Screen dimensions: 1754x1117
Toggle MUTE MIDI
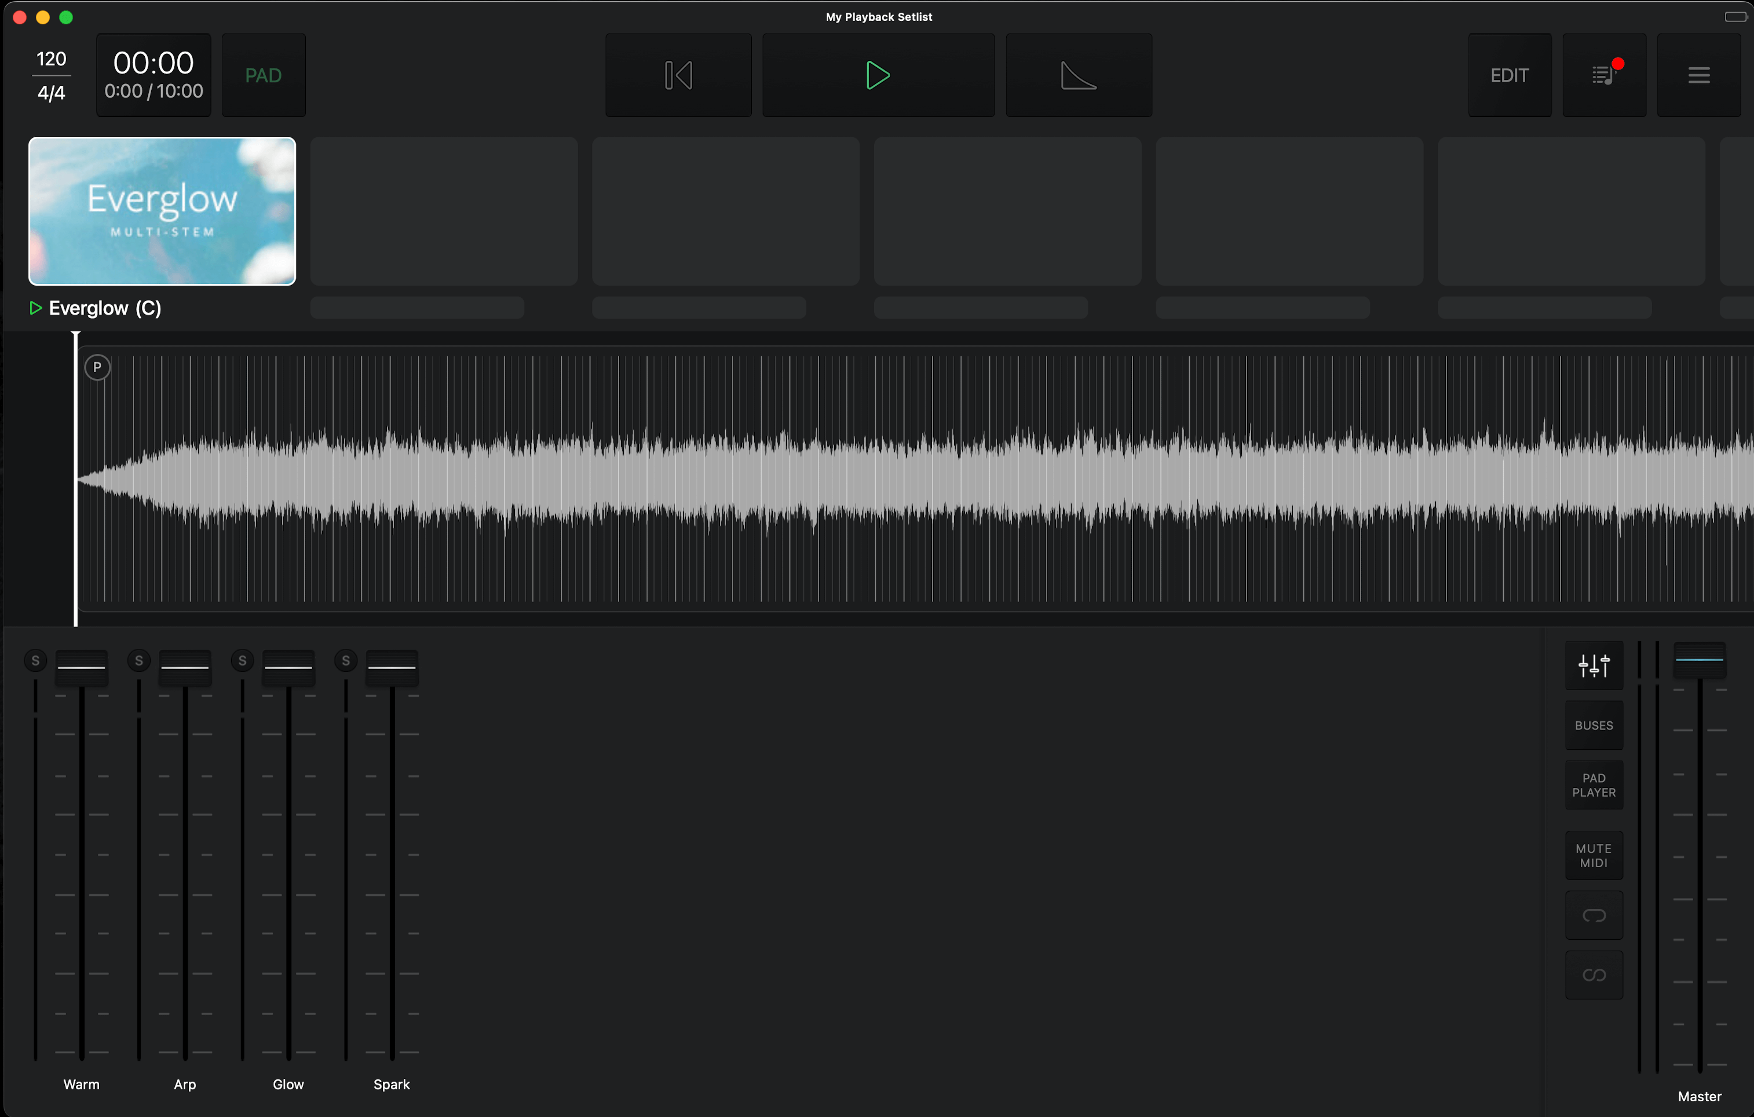[1594, 855]
